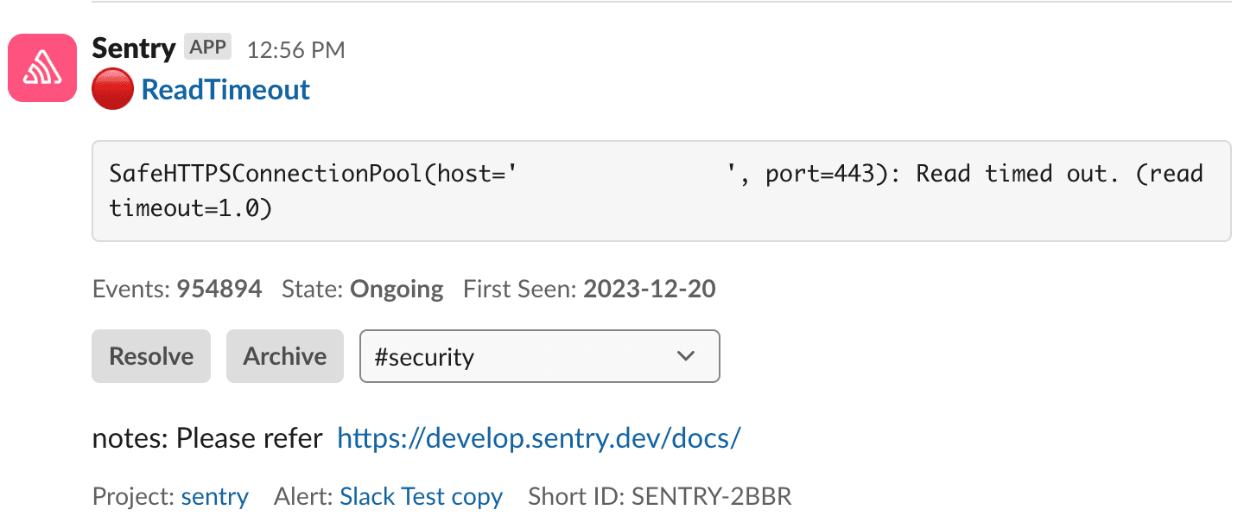Open the ReadTimeout issue link

(x=225, y=88)
